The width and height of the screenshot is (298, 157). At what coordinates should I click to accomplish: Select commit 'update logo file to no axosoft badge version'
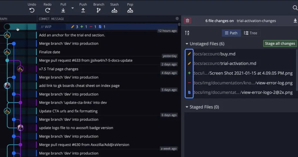click(76, 128)
